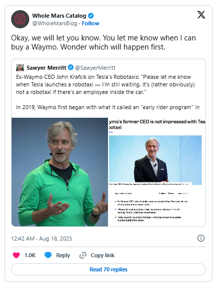Open the tweet info circle icon
The width and height of the screenshot is (216, 285).
coord(201,238)
